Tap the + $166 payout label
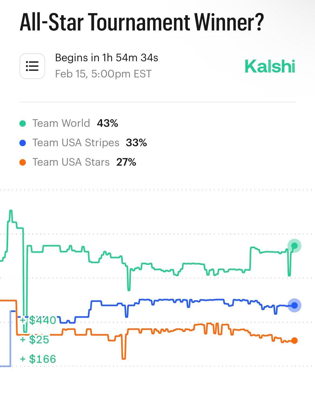Image resolution: width=315 pixels, height=393 pixels. click(38, 359)
